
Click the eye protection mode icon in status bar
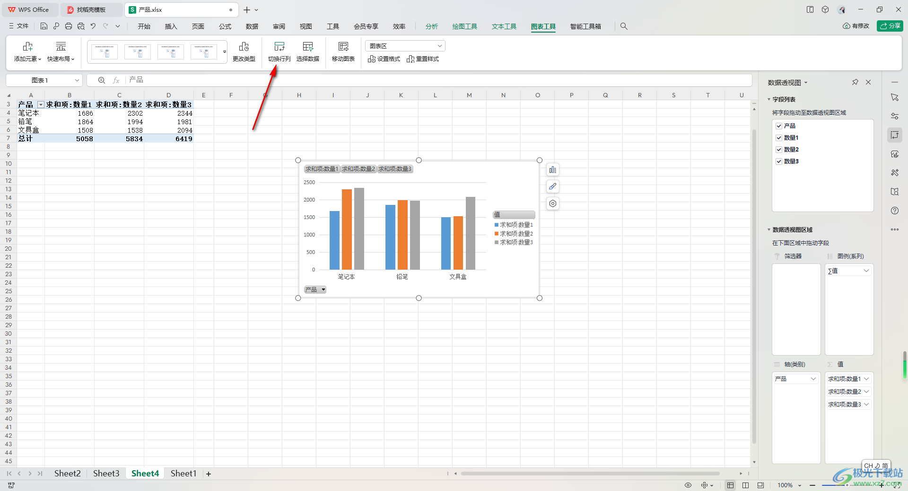click(x=688, y=485)
